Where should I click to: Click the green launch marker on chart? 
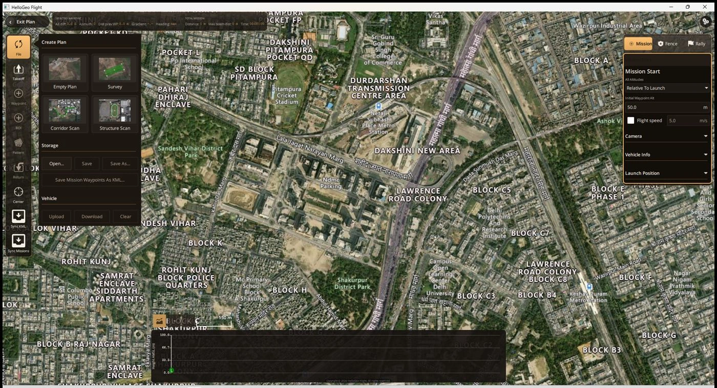tap(172, 371)
